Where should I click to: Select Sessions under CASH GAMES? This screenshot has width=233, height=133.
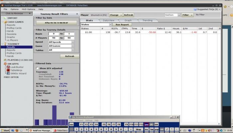tap(11, 34)
